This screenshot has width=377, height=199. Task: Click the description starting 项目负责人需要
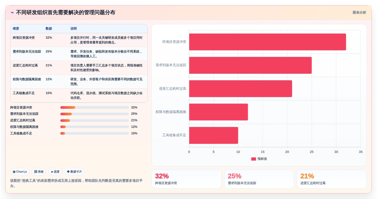107,68
